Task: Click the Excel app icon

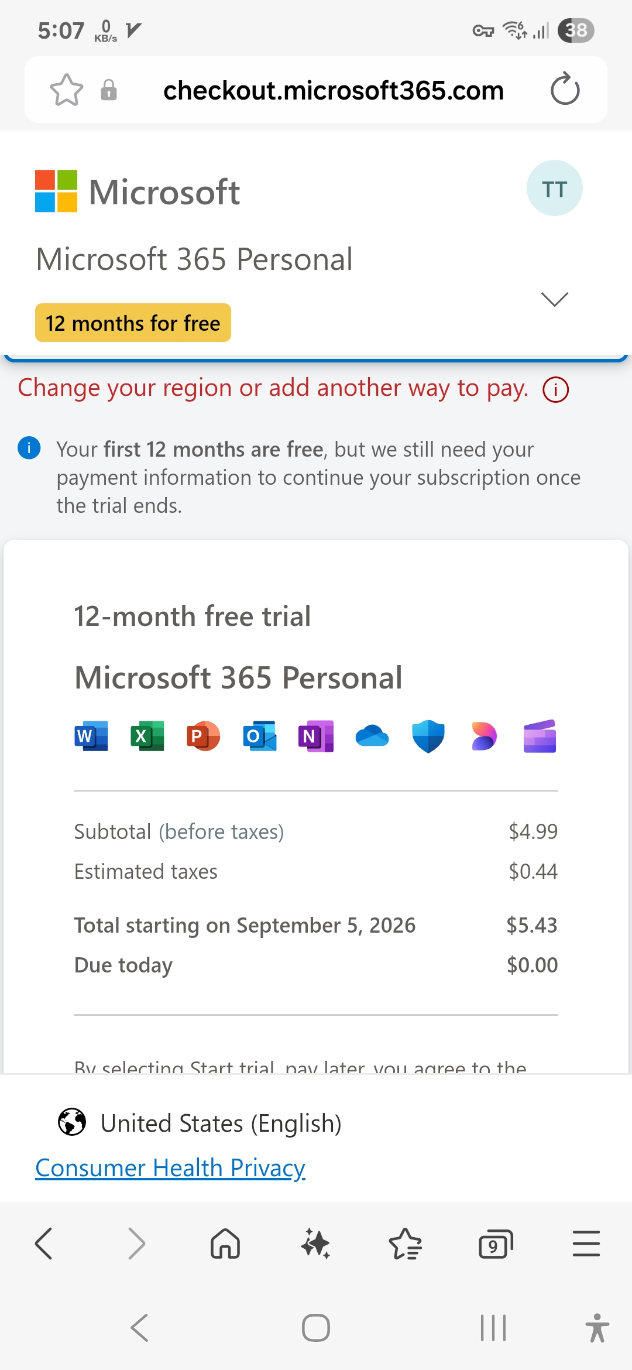Action: point(147,736)
